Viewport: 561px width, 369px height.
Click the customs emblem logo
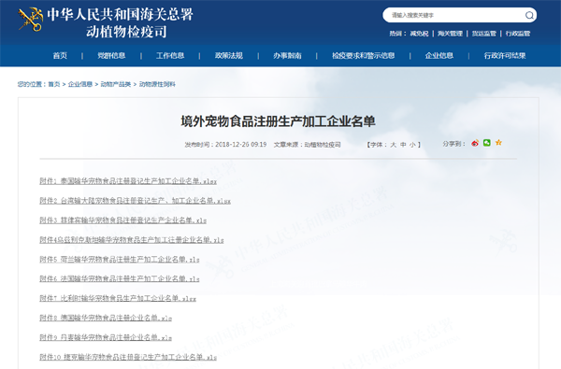(x=31, y=20)
